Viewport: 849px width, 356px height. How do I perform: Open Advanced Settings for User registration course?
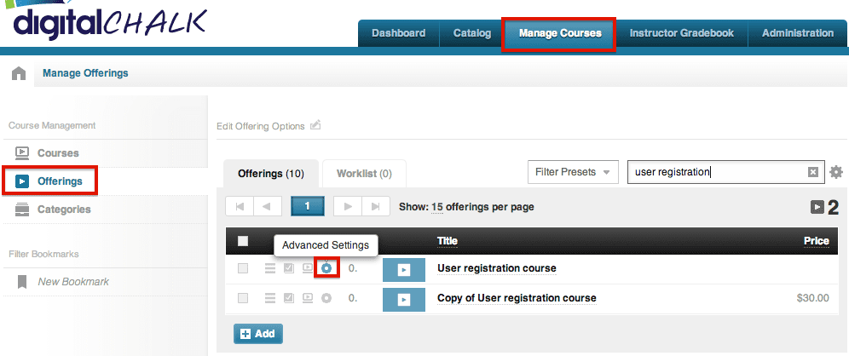pyautogui.click(x=326, y=267)
